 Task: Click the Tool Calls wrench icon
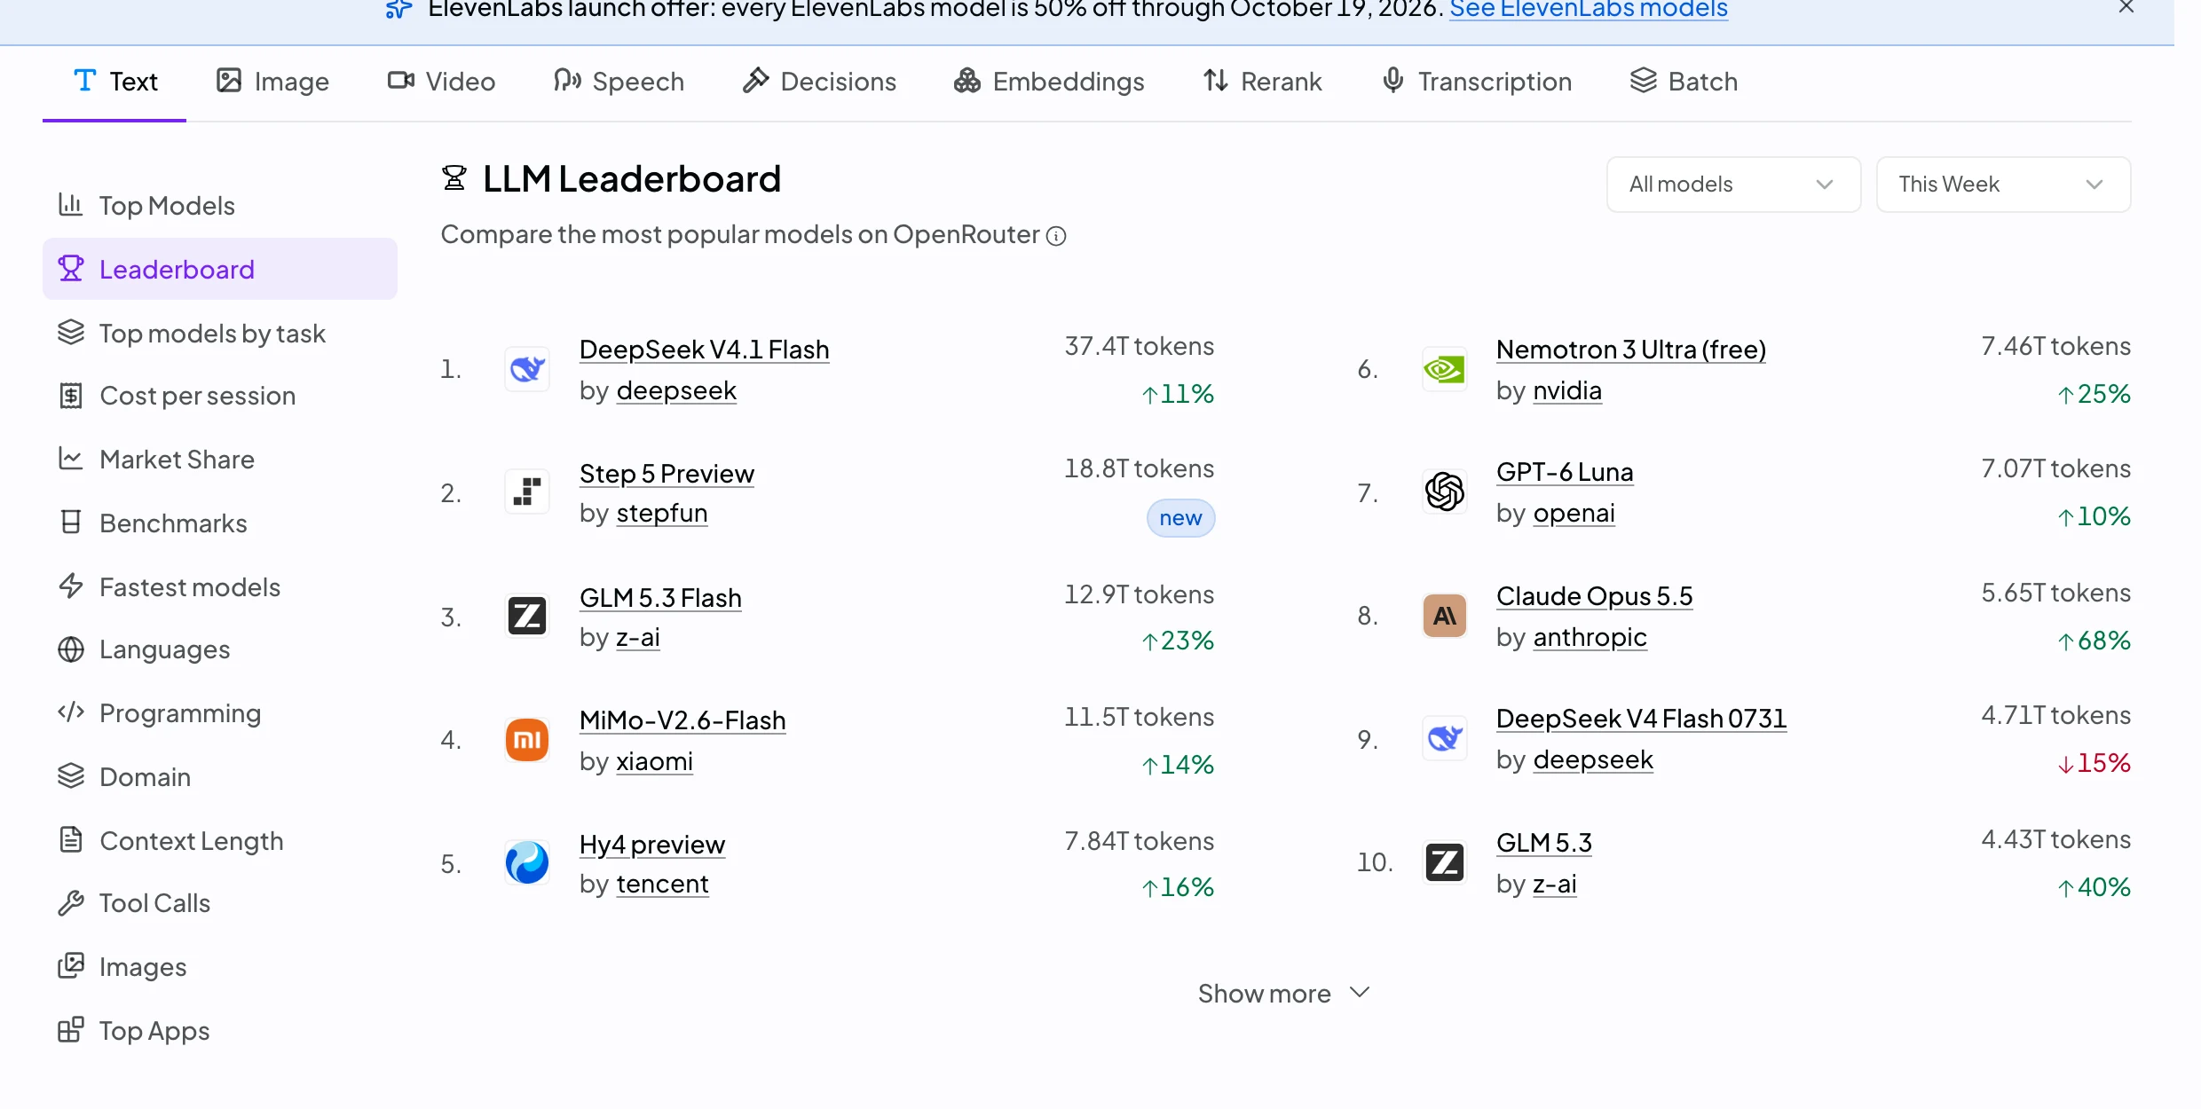[71, 903]
